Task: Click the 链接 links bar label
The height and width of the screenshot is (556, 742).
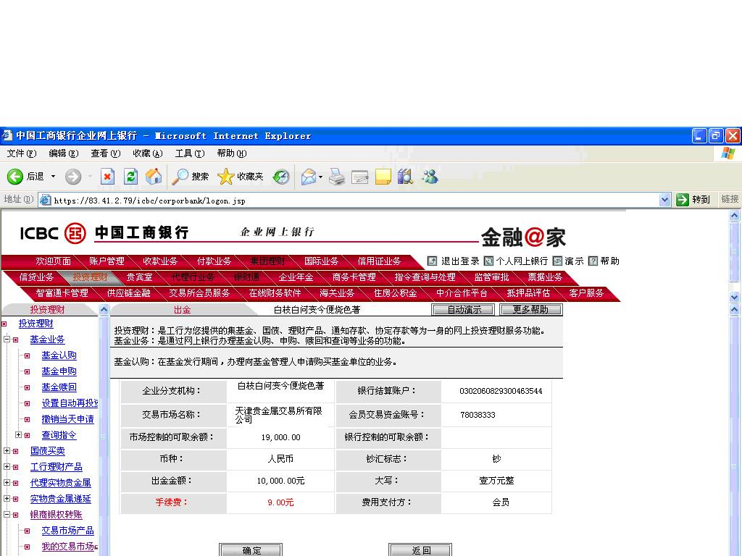Action: pos(730,200)
